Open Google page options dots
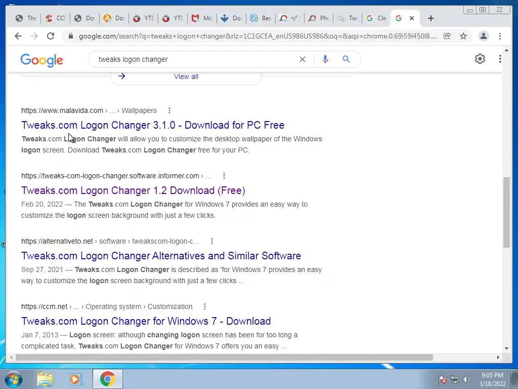 [500, 59]
